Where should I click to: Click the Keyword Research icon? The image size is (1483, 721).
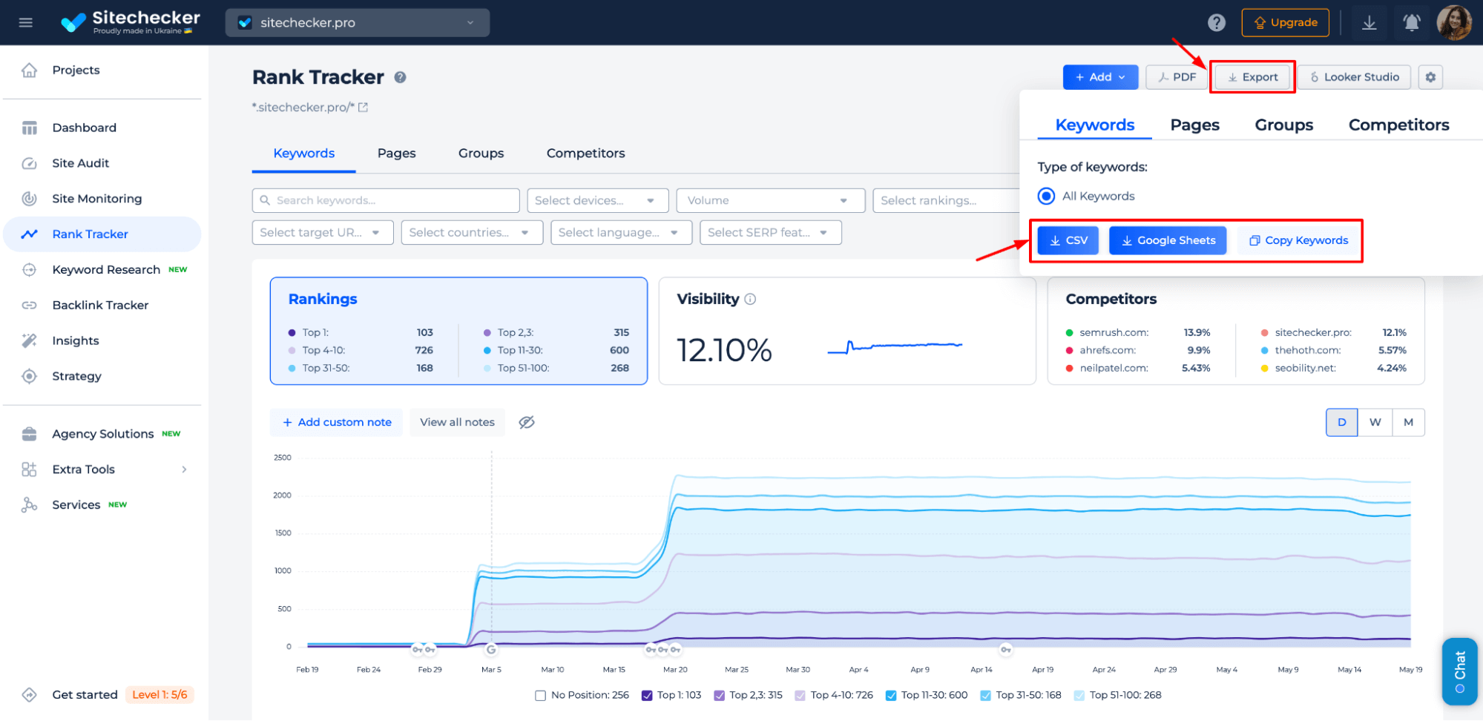[29, 270]
